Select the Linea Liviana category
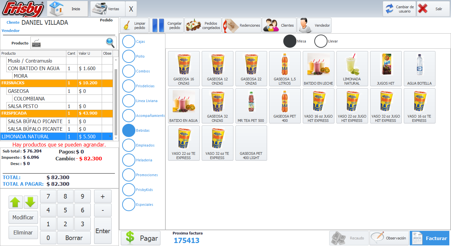Viewport: 451px width, 246px height. click(x=129, y=101)
